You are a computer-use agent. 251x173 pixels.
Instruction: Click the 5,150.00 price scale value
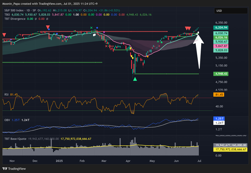click(221, 65)
